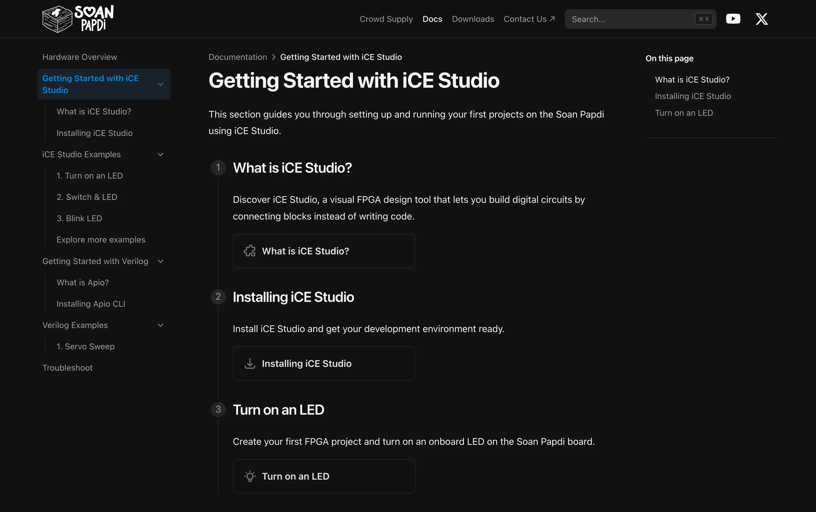Click the iCE Studio Examples sidebar label
Viewport: 816px width, 512px height.
(x=81, y=154)
